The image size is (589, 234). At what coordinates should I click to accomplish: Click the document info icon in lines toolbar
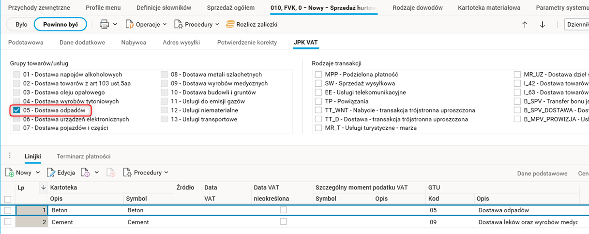pos(86,172)
